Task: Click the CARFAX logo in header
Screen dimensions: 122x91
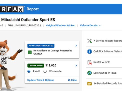Action: coord(12,9)
